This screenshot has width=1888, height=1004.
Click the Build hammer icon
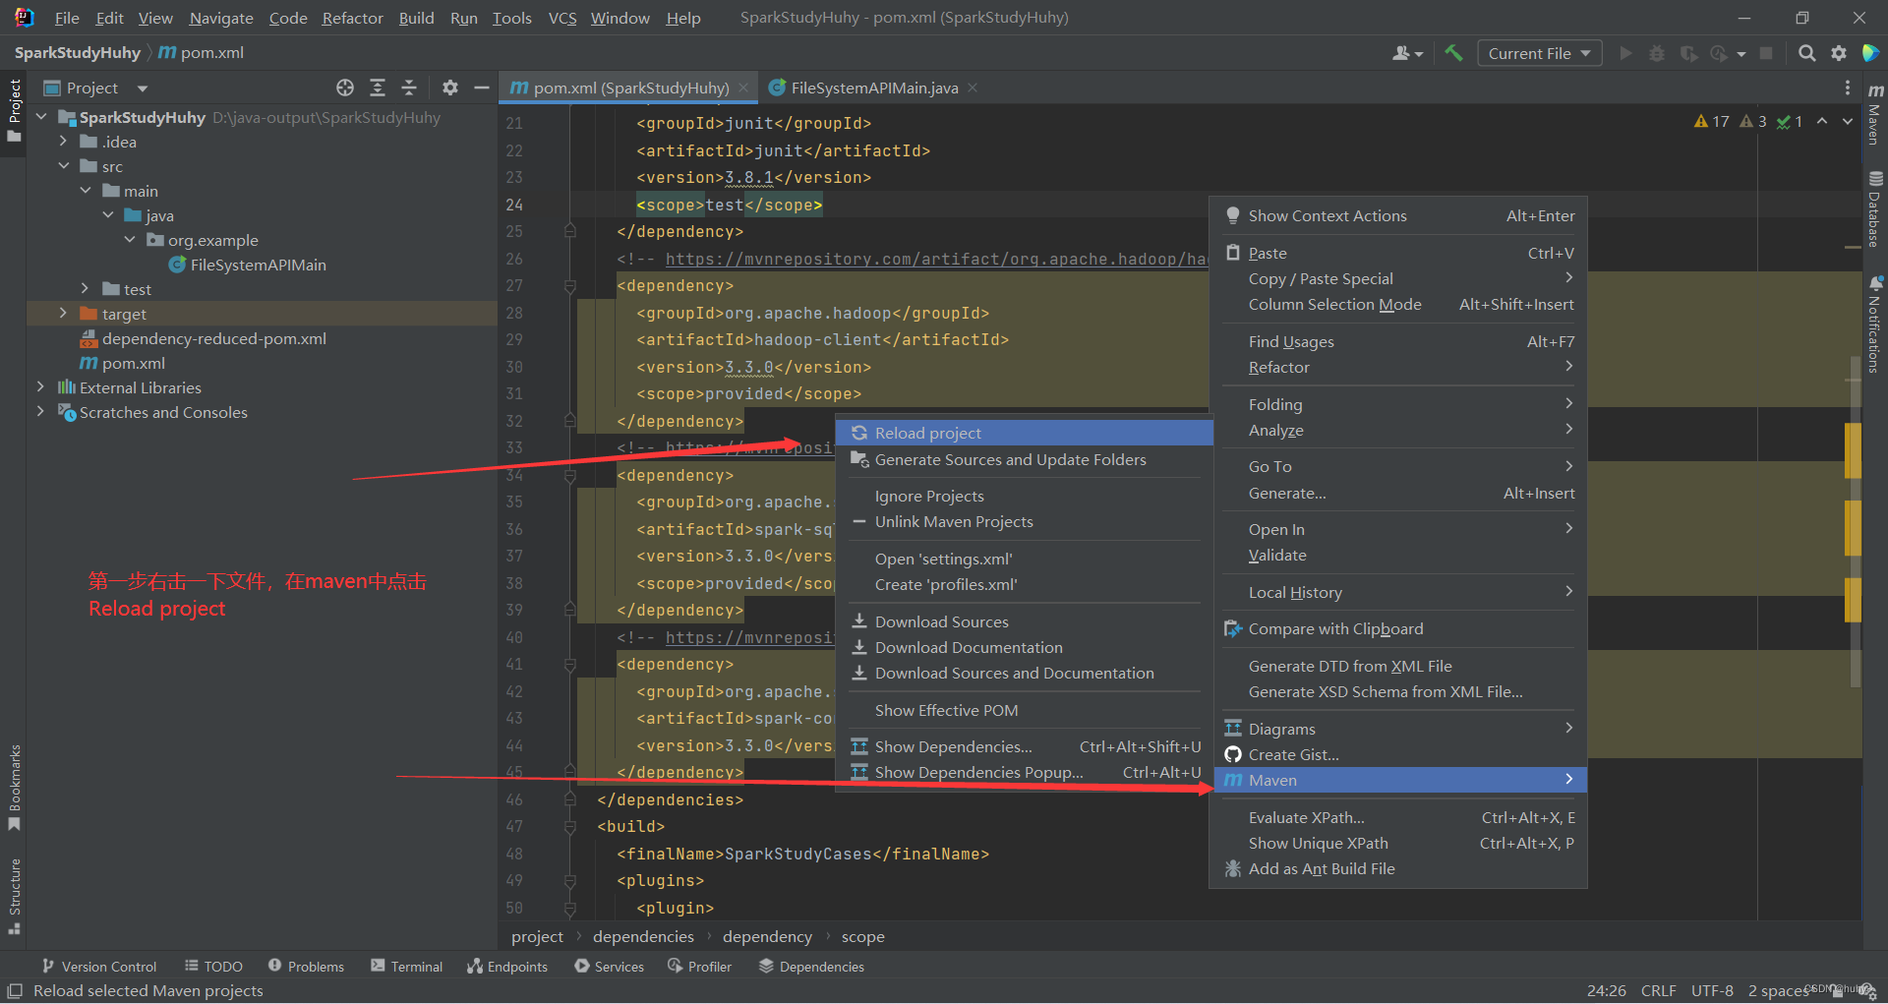1453,53
